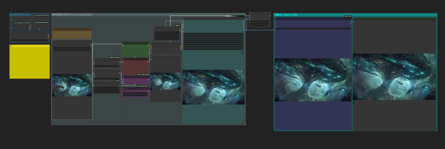Collapse the yellow note node via its dot
The width and height of the screenshot is (445, 149).
[x=11, y=46]
